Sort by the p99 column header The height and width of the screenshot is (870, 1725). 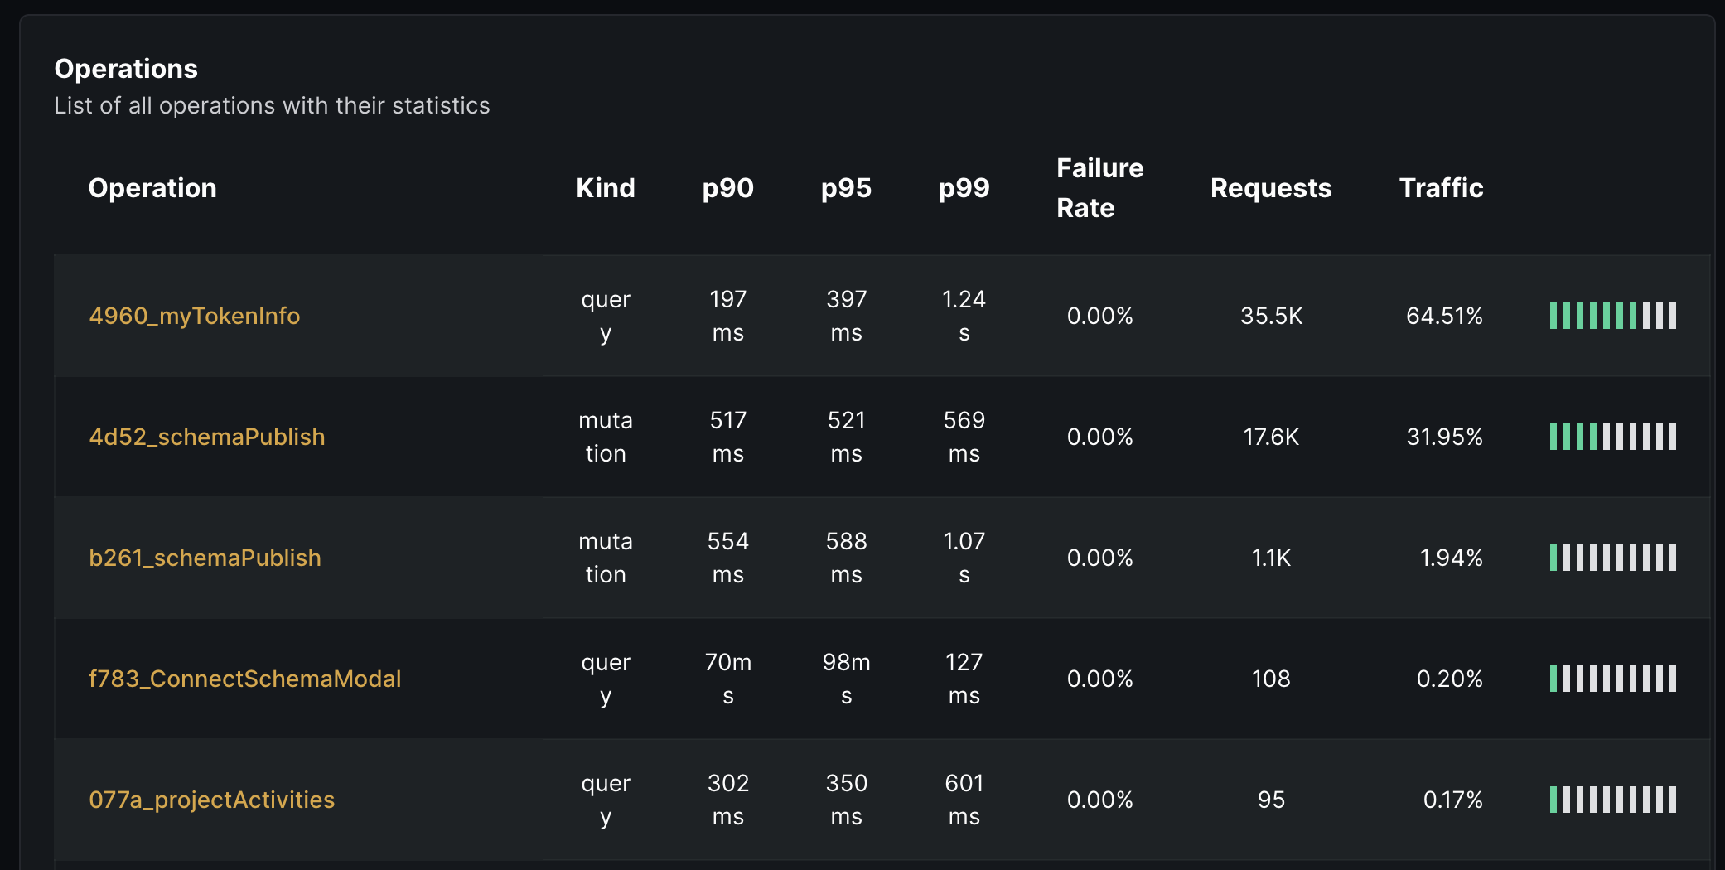pos(964,188)
